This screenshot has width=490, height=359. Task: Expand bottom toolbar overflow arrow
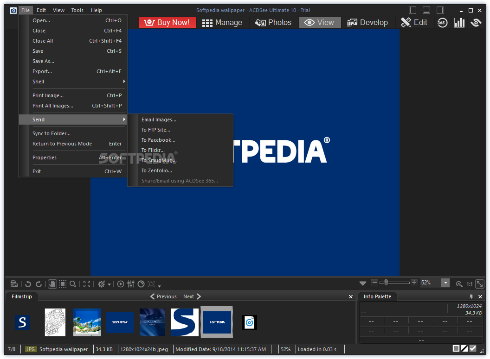(x=159, y=286)
